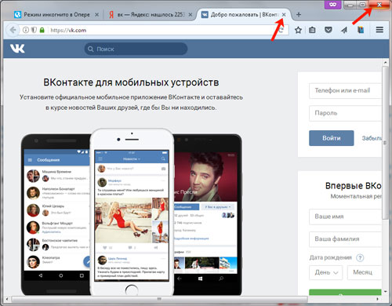The width and height of the screenshot is (392, 306).
Task: Focus the Телефон или e-mail field
Action: click(345, 91)
